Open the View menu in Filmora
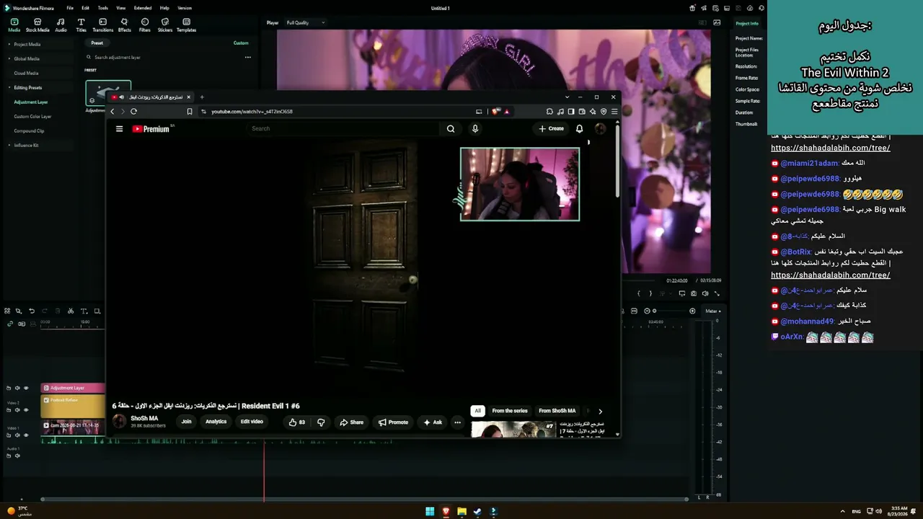 (121, 8)
